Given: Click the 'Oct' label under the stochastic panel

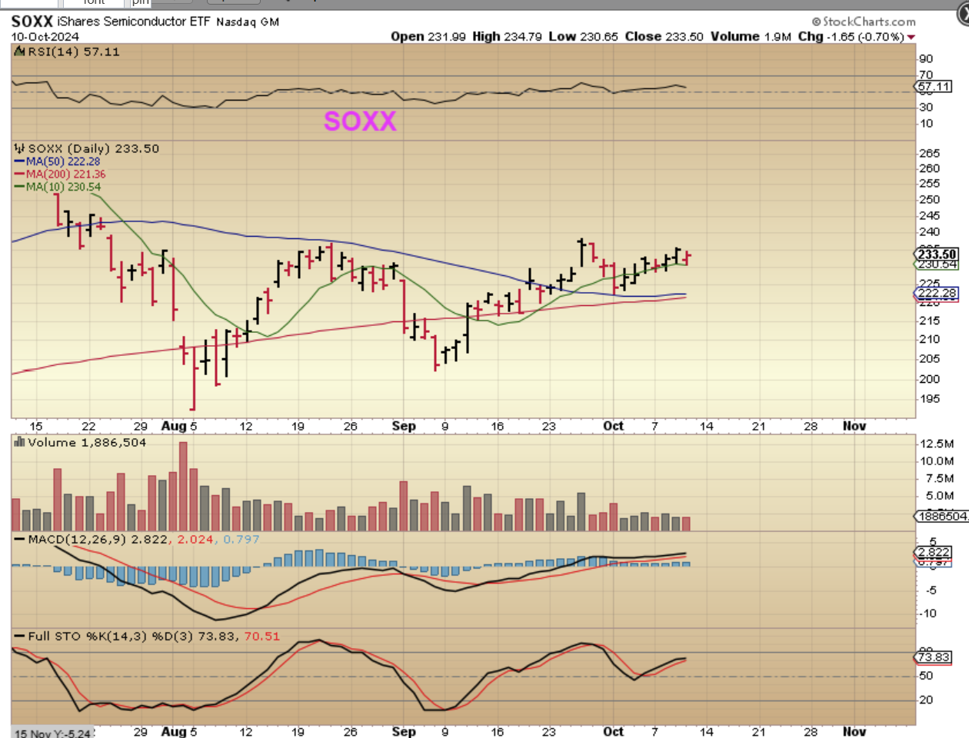Looking at the screenshot, I should click(613, 731).
